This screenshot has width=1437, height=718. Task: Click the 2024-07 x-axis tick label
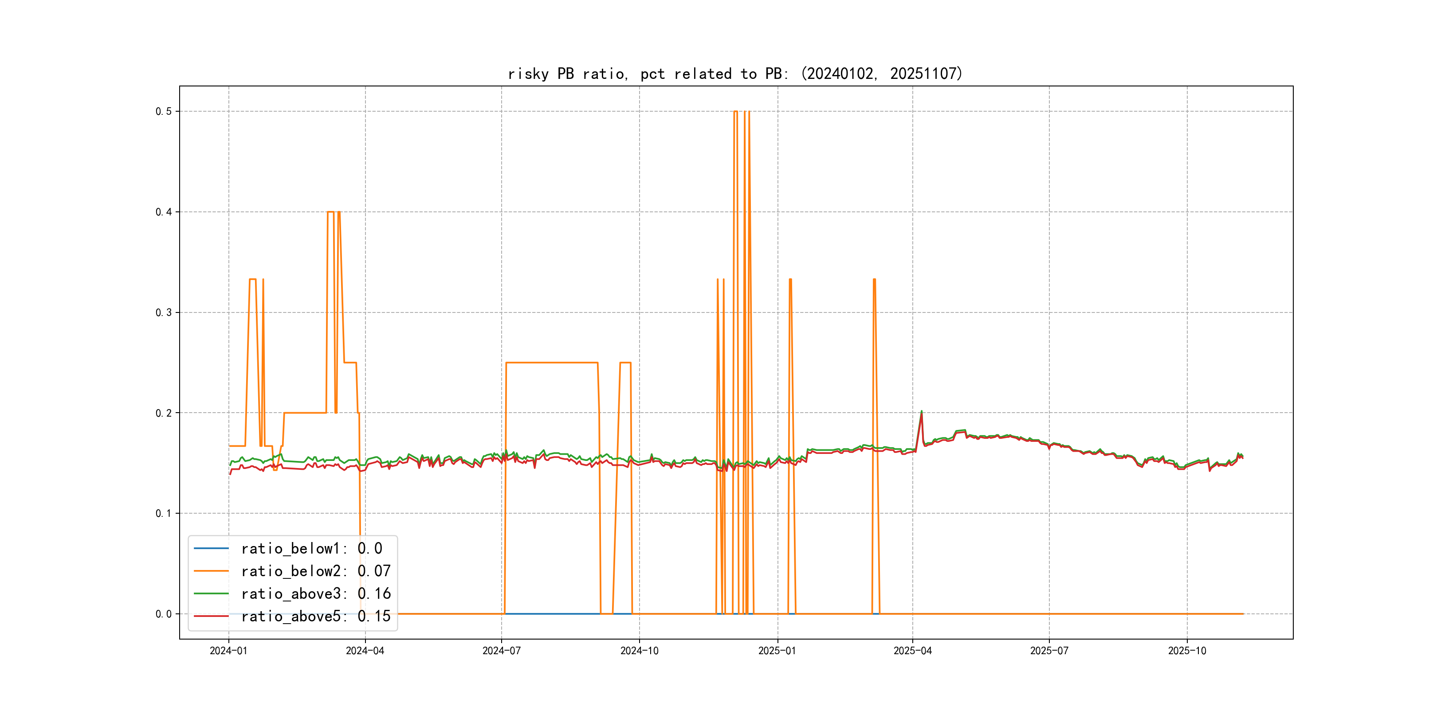(x=502, y=651)
